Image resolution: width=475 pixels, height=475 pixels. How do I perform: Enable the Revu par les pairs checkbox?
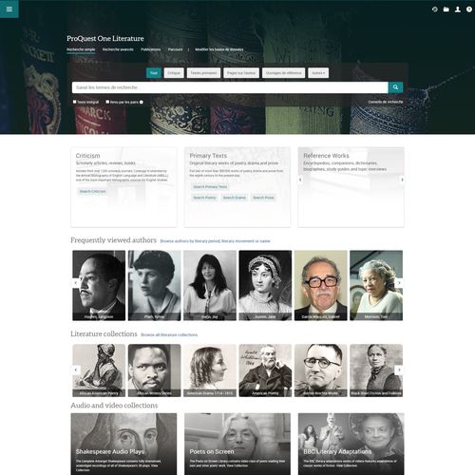[x=107, y=102]
